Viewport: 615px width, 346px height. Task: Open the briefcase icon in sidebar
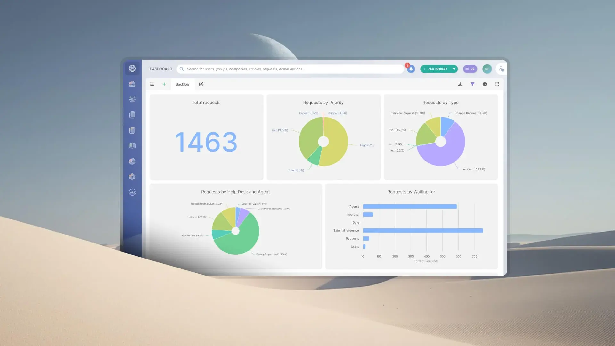pyautogui.click(x=132, y=84)
